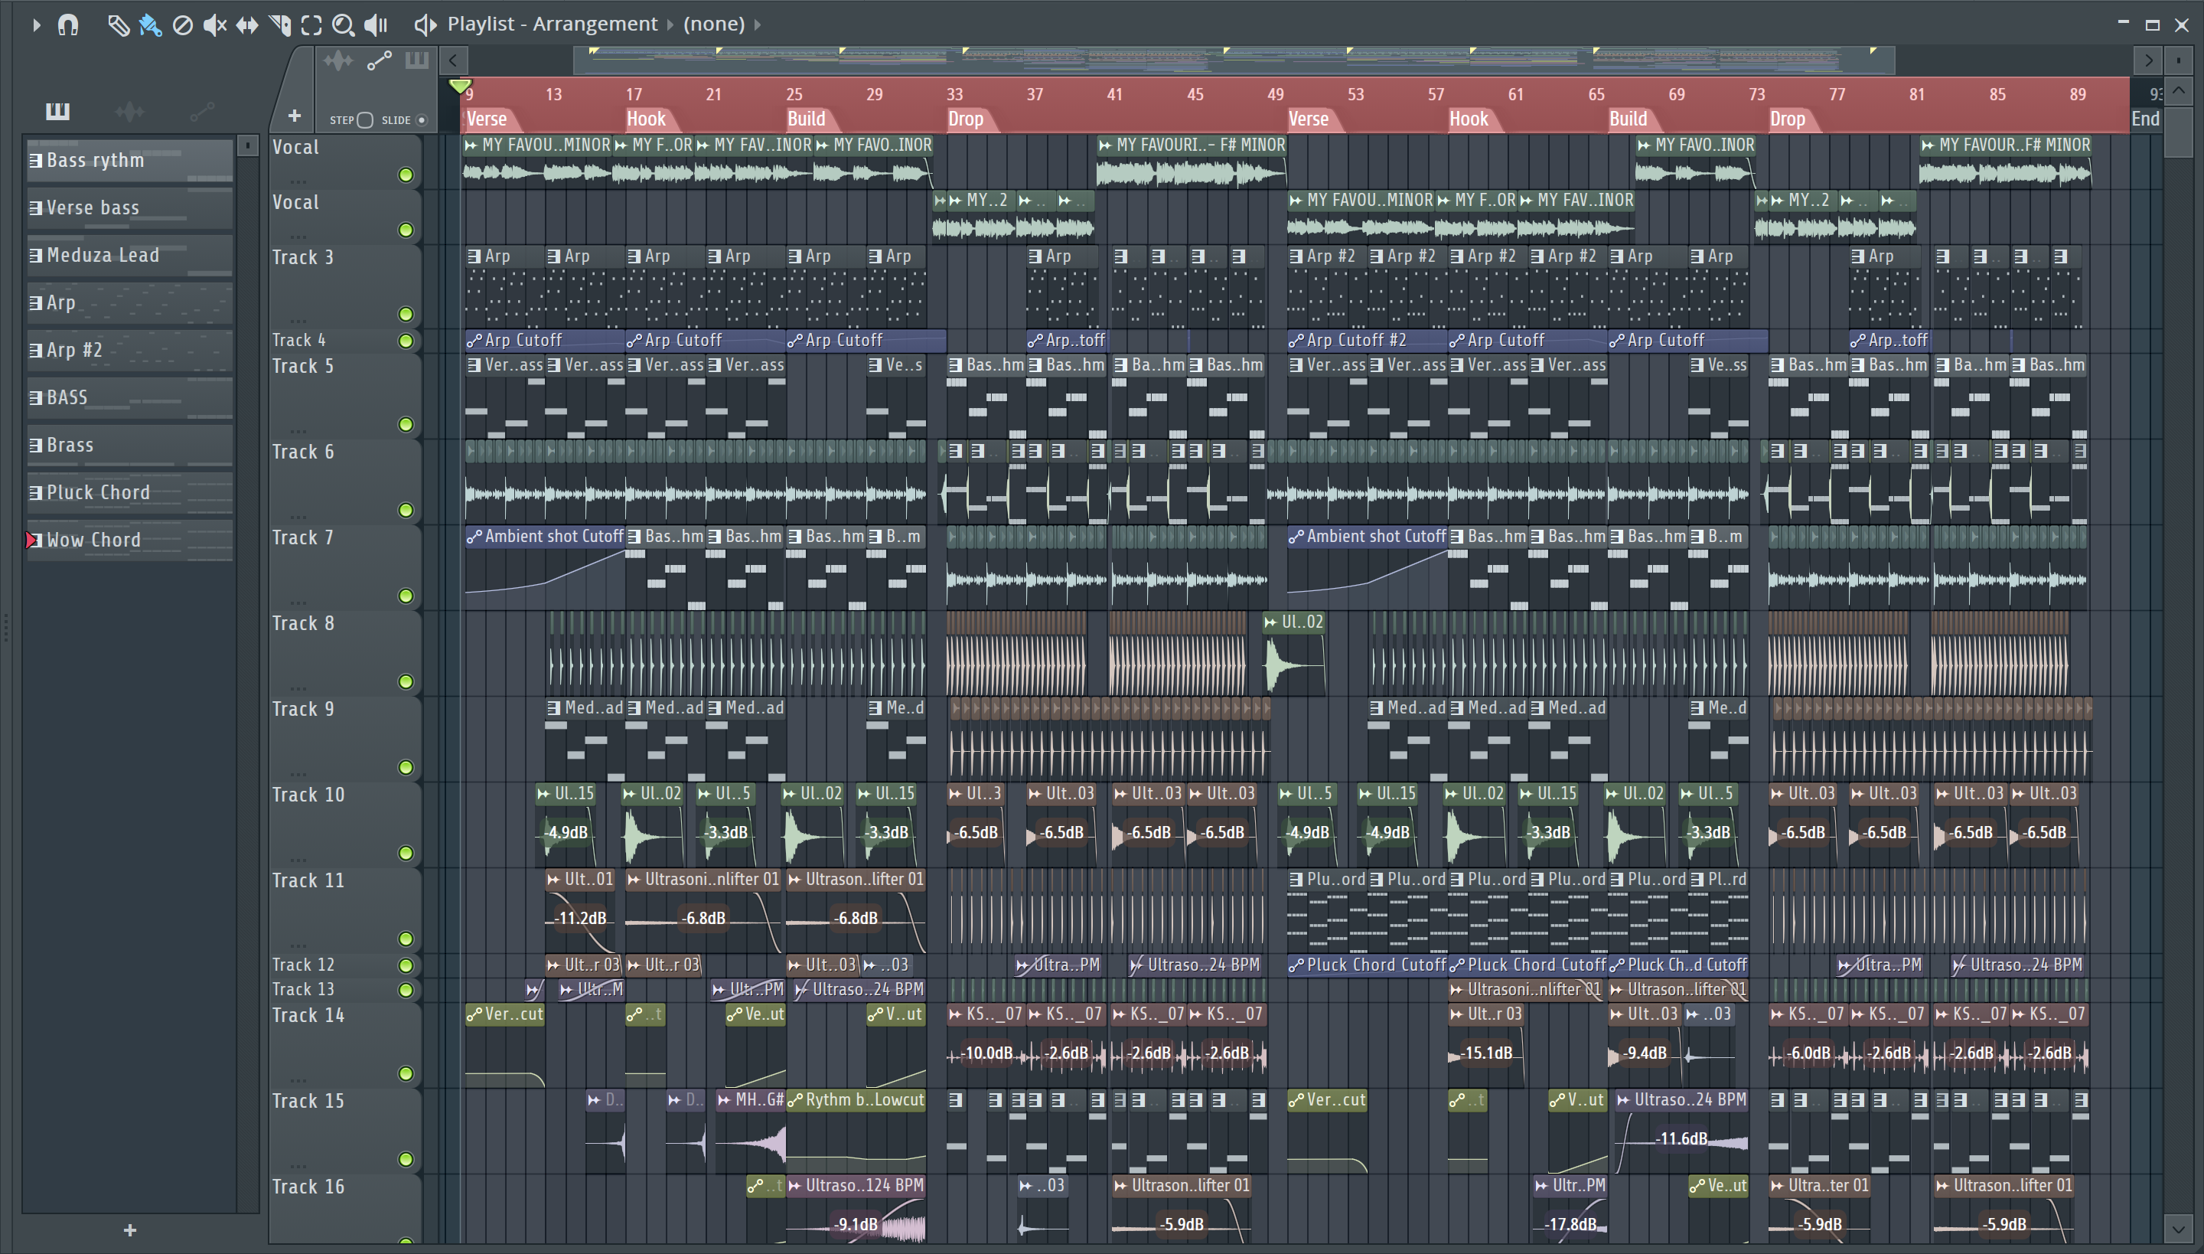Show automation clips with the filter icon above the track headers
Viewport: 2204px width, 1254px height.
click(379, 60)
